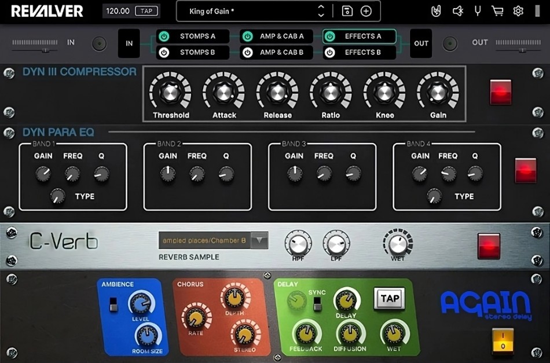Click the Chorus RATE knob
550x363 pixels.
point(196,317)
